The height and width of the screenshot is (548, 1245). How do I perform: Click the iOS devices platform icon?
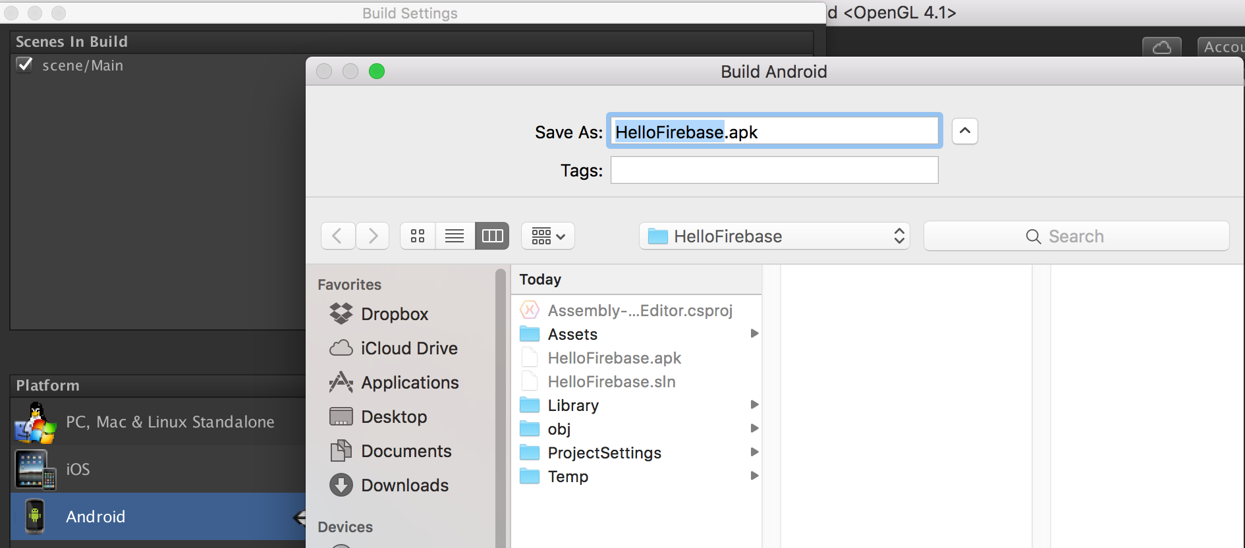[x=36, y=470]
